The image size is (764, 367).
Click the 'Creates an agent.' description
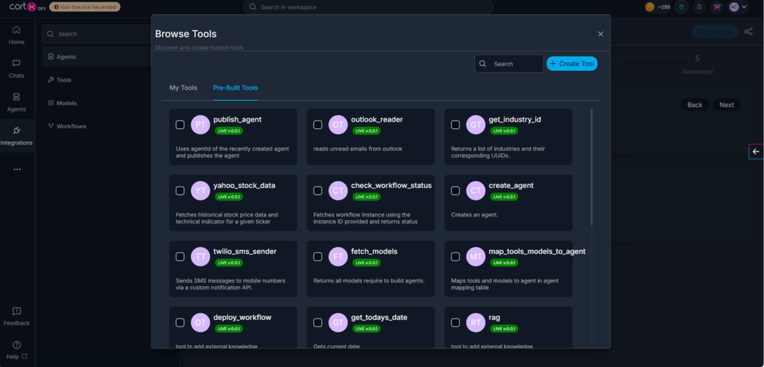[475, 214]
